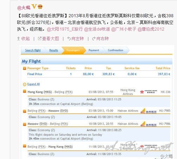The image size is (177, 159).
Task: Open the @唐伯虎2012 mention link
Action: click(151, 29)
